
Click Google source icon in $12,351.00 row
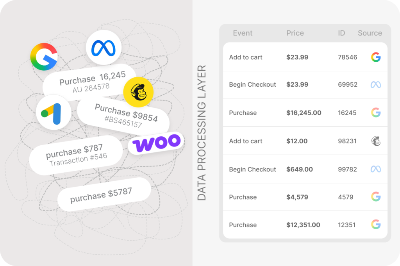[x=376, y=225]
